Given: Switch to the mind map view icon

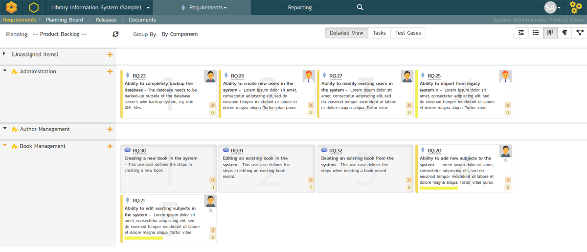Looking at the screenshot, I should [580, 33].
